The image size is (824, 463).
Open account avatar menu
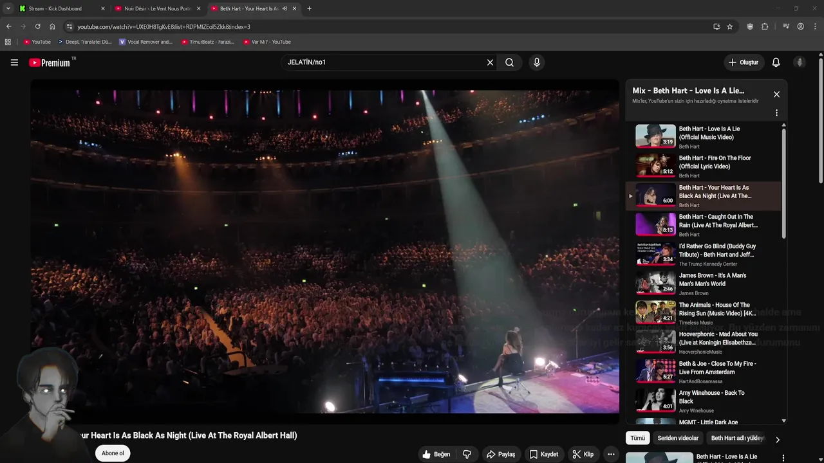(x=800, y=62)
